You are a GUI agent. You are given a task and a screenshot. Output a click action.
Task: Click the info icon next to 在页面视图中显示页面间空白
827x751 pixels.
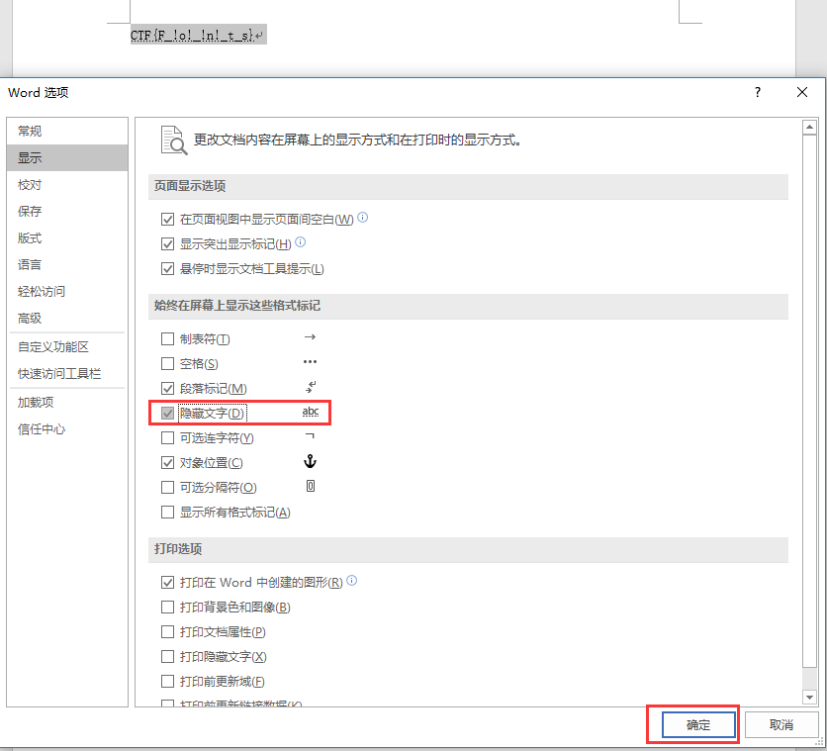363,218
